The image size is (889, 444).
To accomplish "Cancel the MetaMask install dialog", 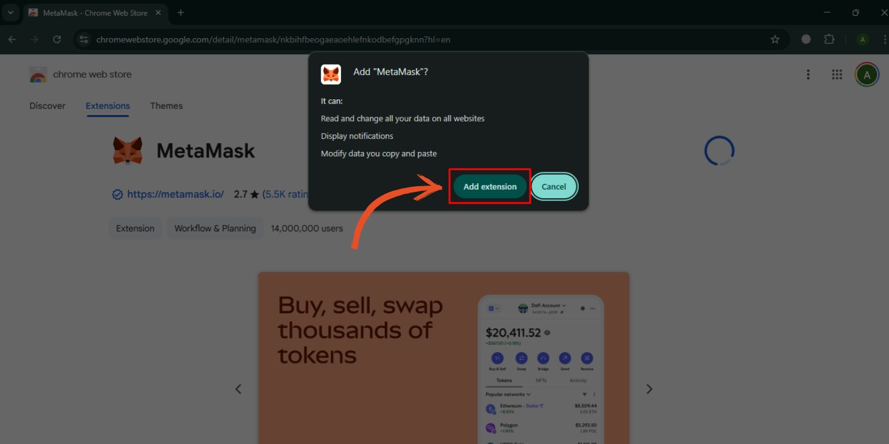I will click(554, 187).
